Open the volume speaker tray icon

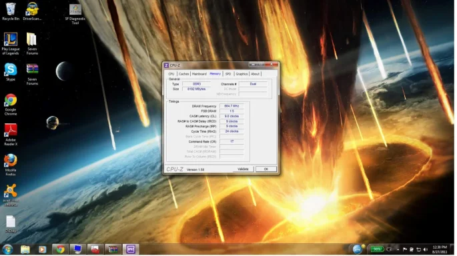coord(426,249)
